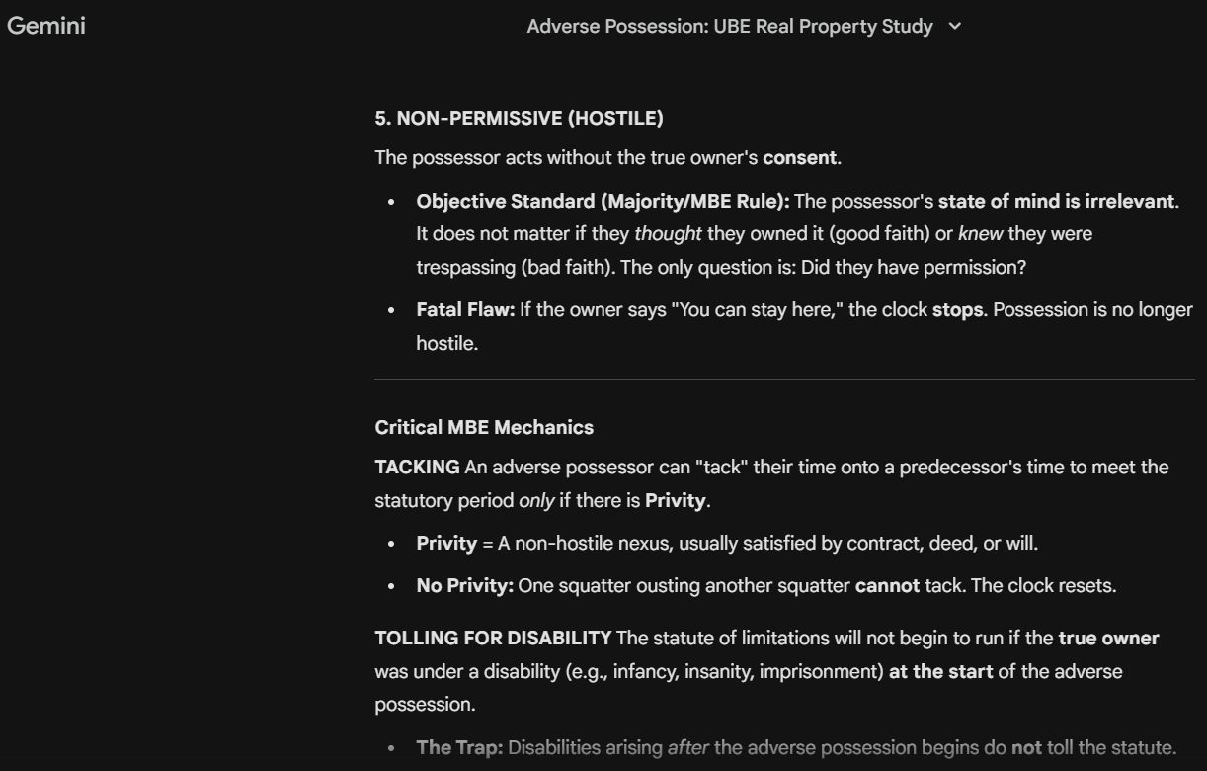Click the "Fatal Flaw:" bullet label
This screenshot has width=1207, height=771.
tap(465, 310)
